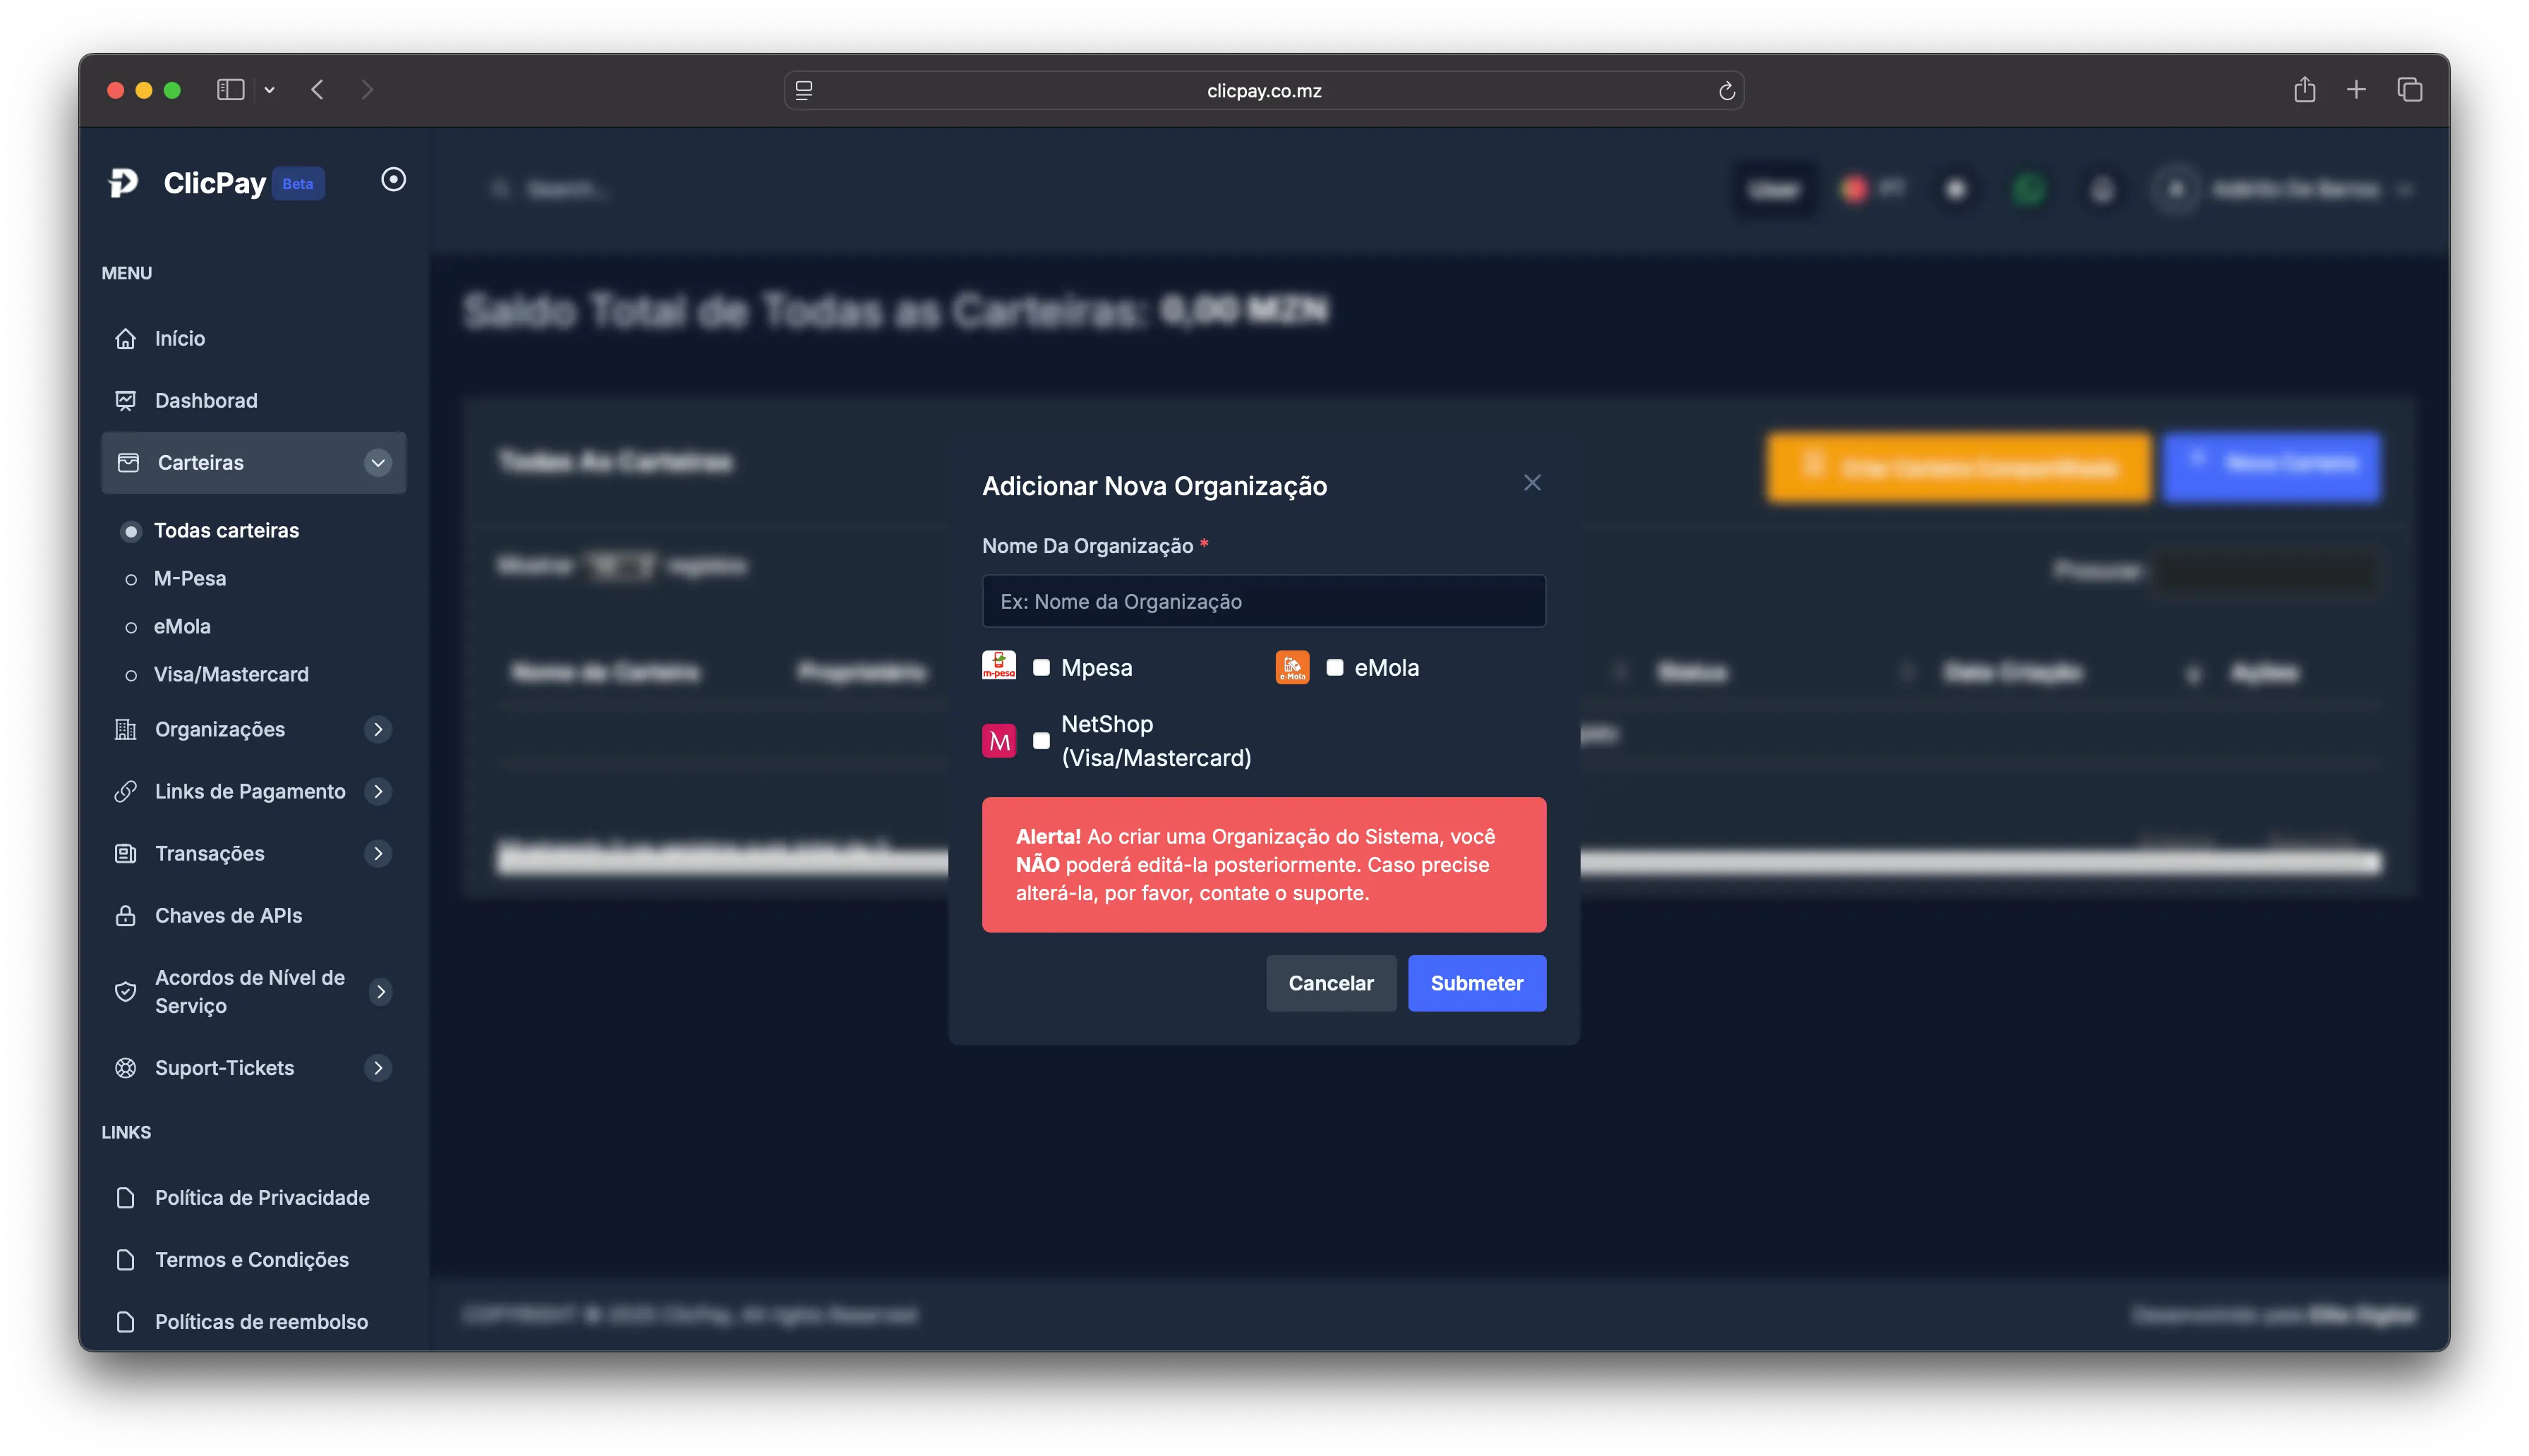Click the Safari sidebar toggle icon
This screenshot has width=2529, height=1456.
[231, 90]
